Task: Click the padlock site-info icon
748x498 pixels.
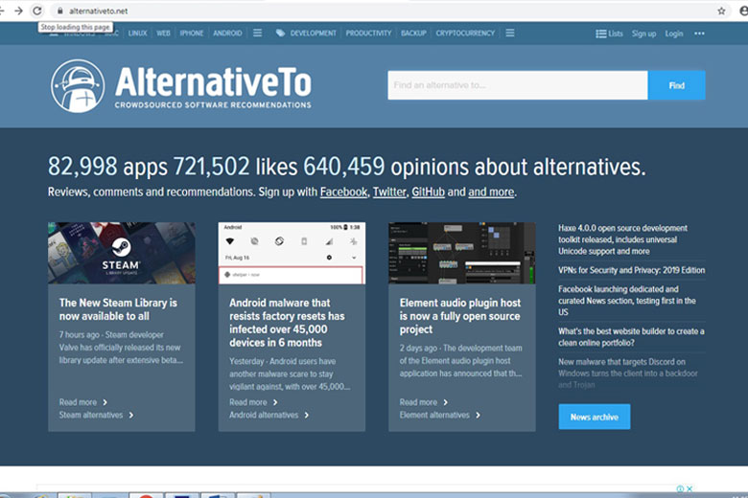Action: (x=60, y=11)
